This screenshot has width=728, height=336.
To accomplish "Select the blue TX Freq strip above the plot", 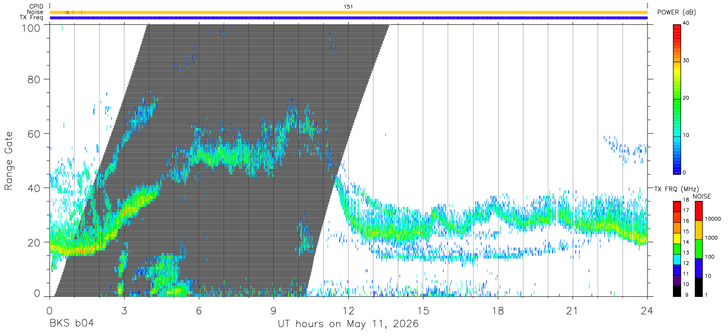I will pos(349,18).
